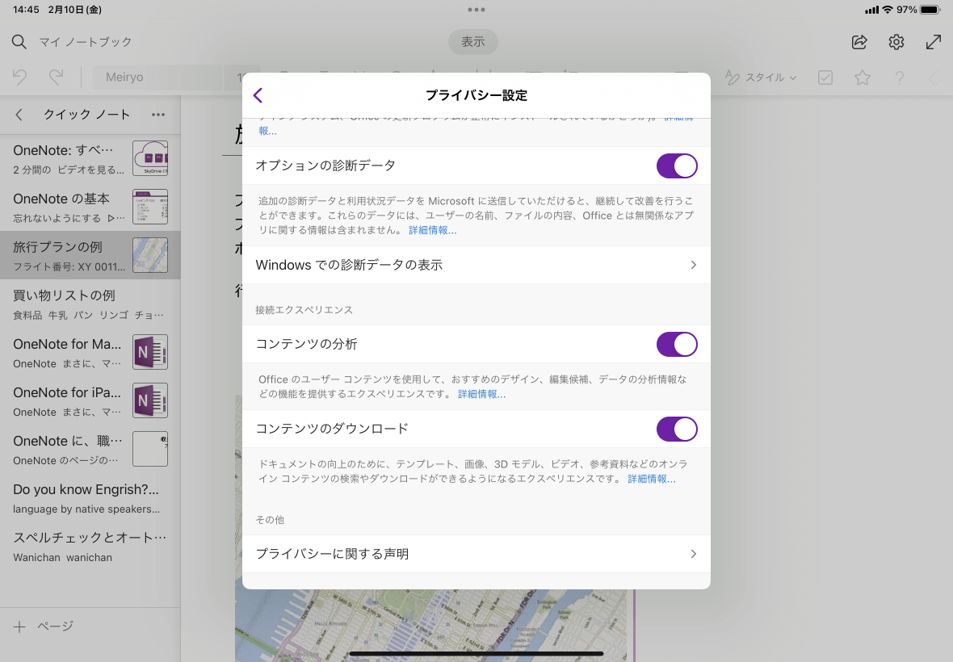The height and width of the screenshot is (662, 953).
Task: Tap the map image in the note page
Action: click(431, 626)
